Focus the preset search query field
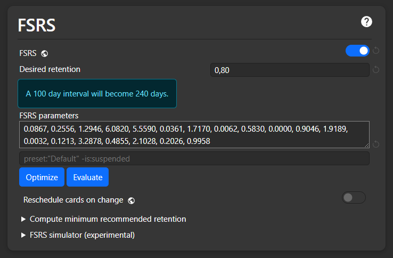 [x=194, y=158]
